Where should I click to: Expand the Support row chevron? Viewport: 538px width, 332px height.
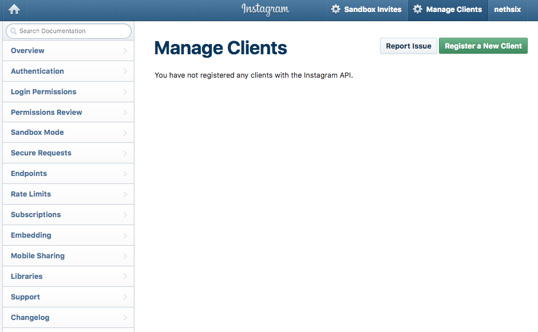click(125, 297)
